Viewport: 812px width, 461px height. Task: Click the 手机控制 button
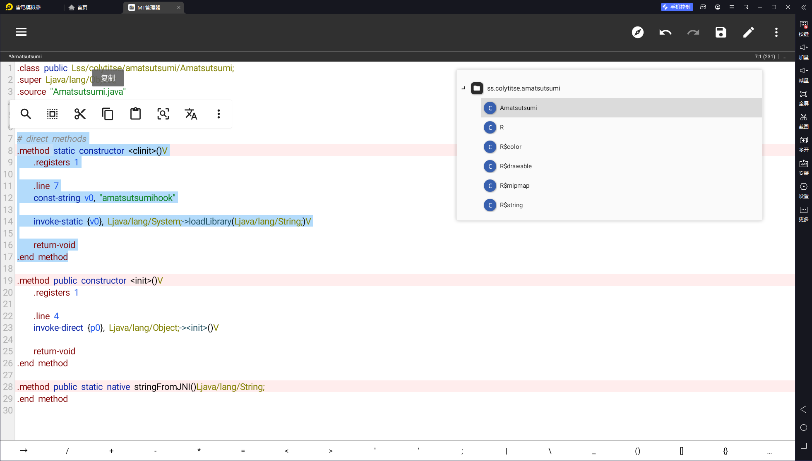pyautogui.click(x=677, y=7)
